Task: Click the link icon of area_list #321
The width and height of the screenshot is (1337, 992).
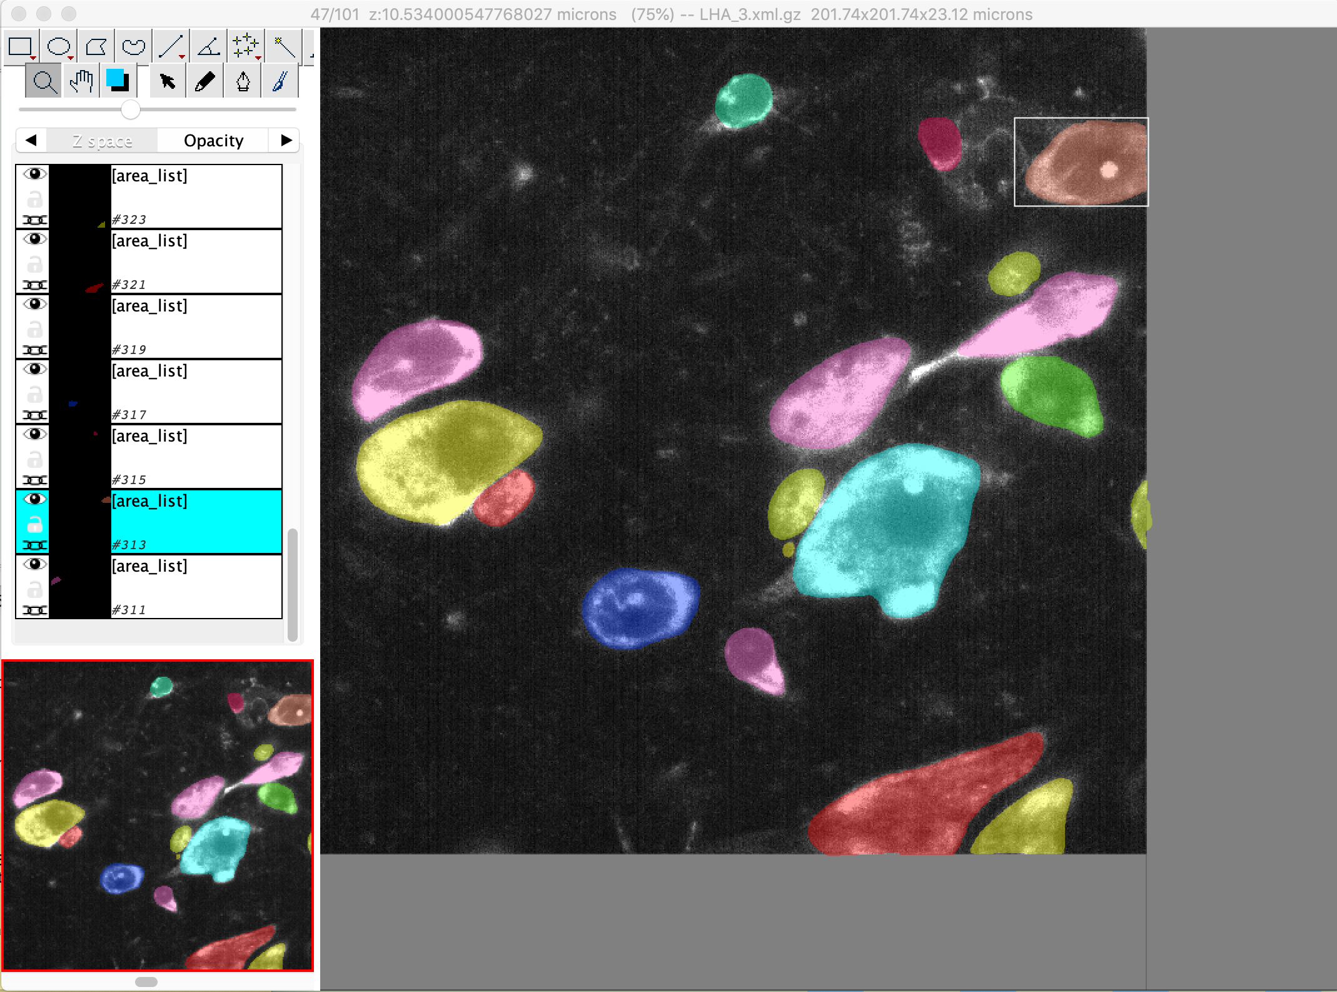Action: click(x=35, y=285)
